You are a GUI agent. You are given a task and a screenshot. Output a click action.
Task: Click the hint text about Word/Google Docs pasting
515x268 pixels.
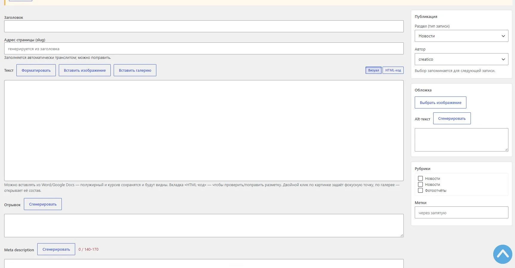point(202,188)
